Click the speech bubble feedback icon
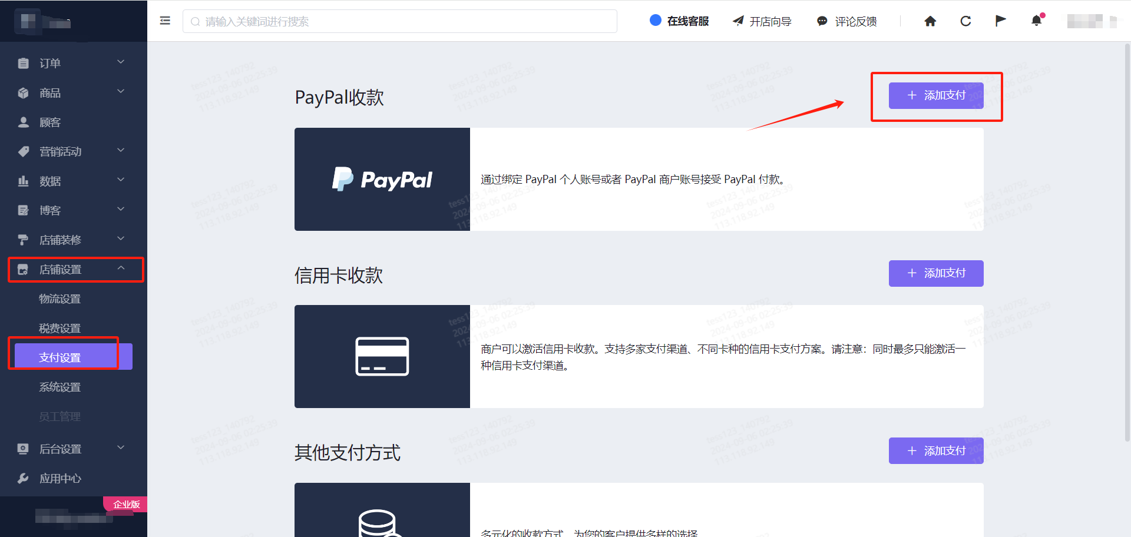 click(x=822, y=22)
